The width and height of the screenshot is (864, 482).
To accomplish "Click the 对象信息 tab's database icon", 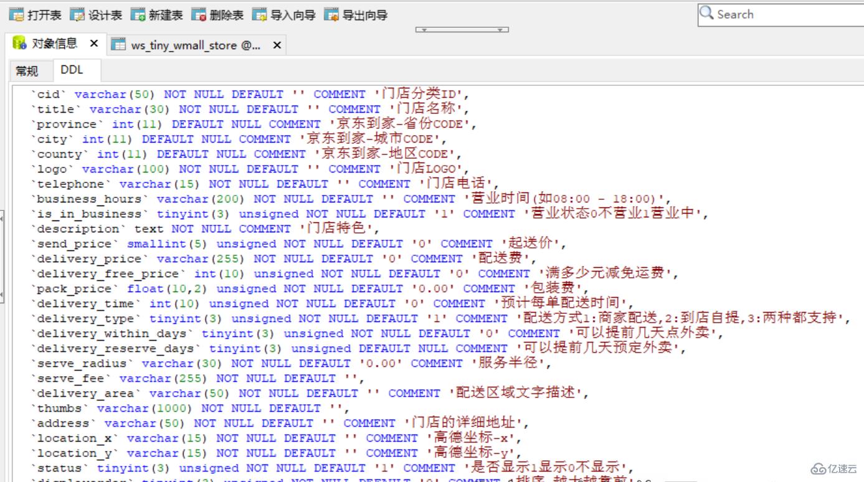I will pos(19,44).
